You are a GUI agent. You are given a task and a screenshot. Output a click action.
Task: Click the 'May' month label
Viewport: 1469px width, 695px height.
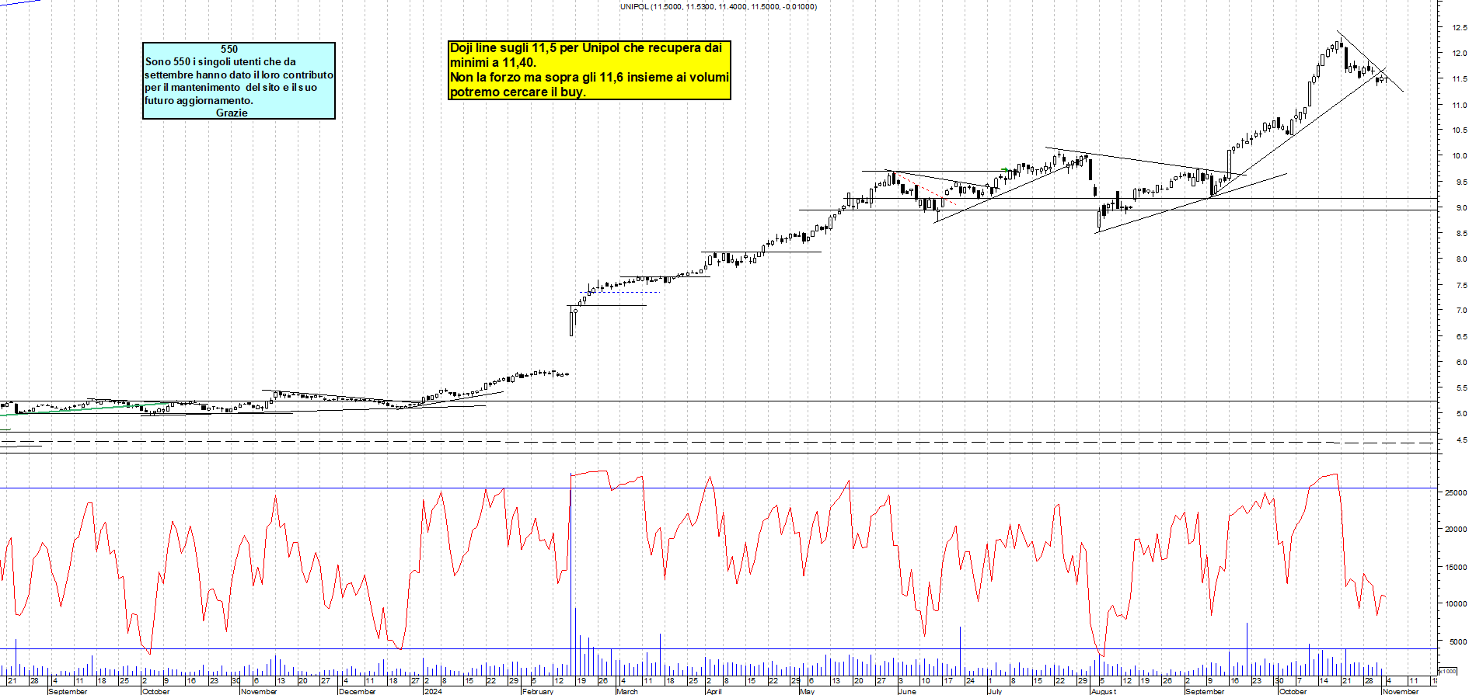coord(807,691)
